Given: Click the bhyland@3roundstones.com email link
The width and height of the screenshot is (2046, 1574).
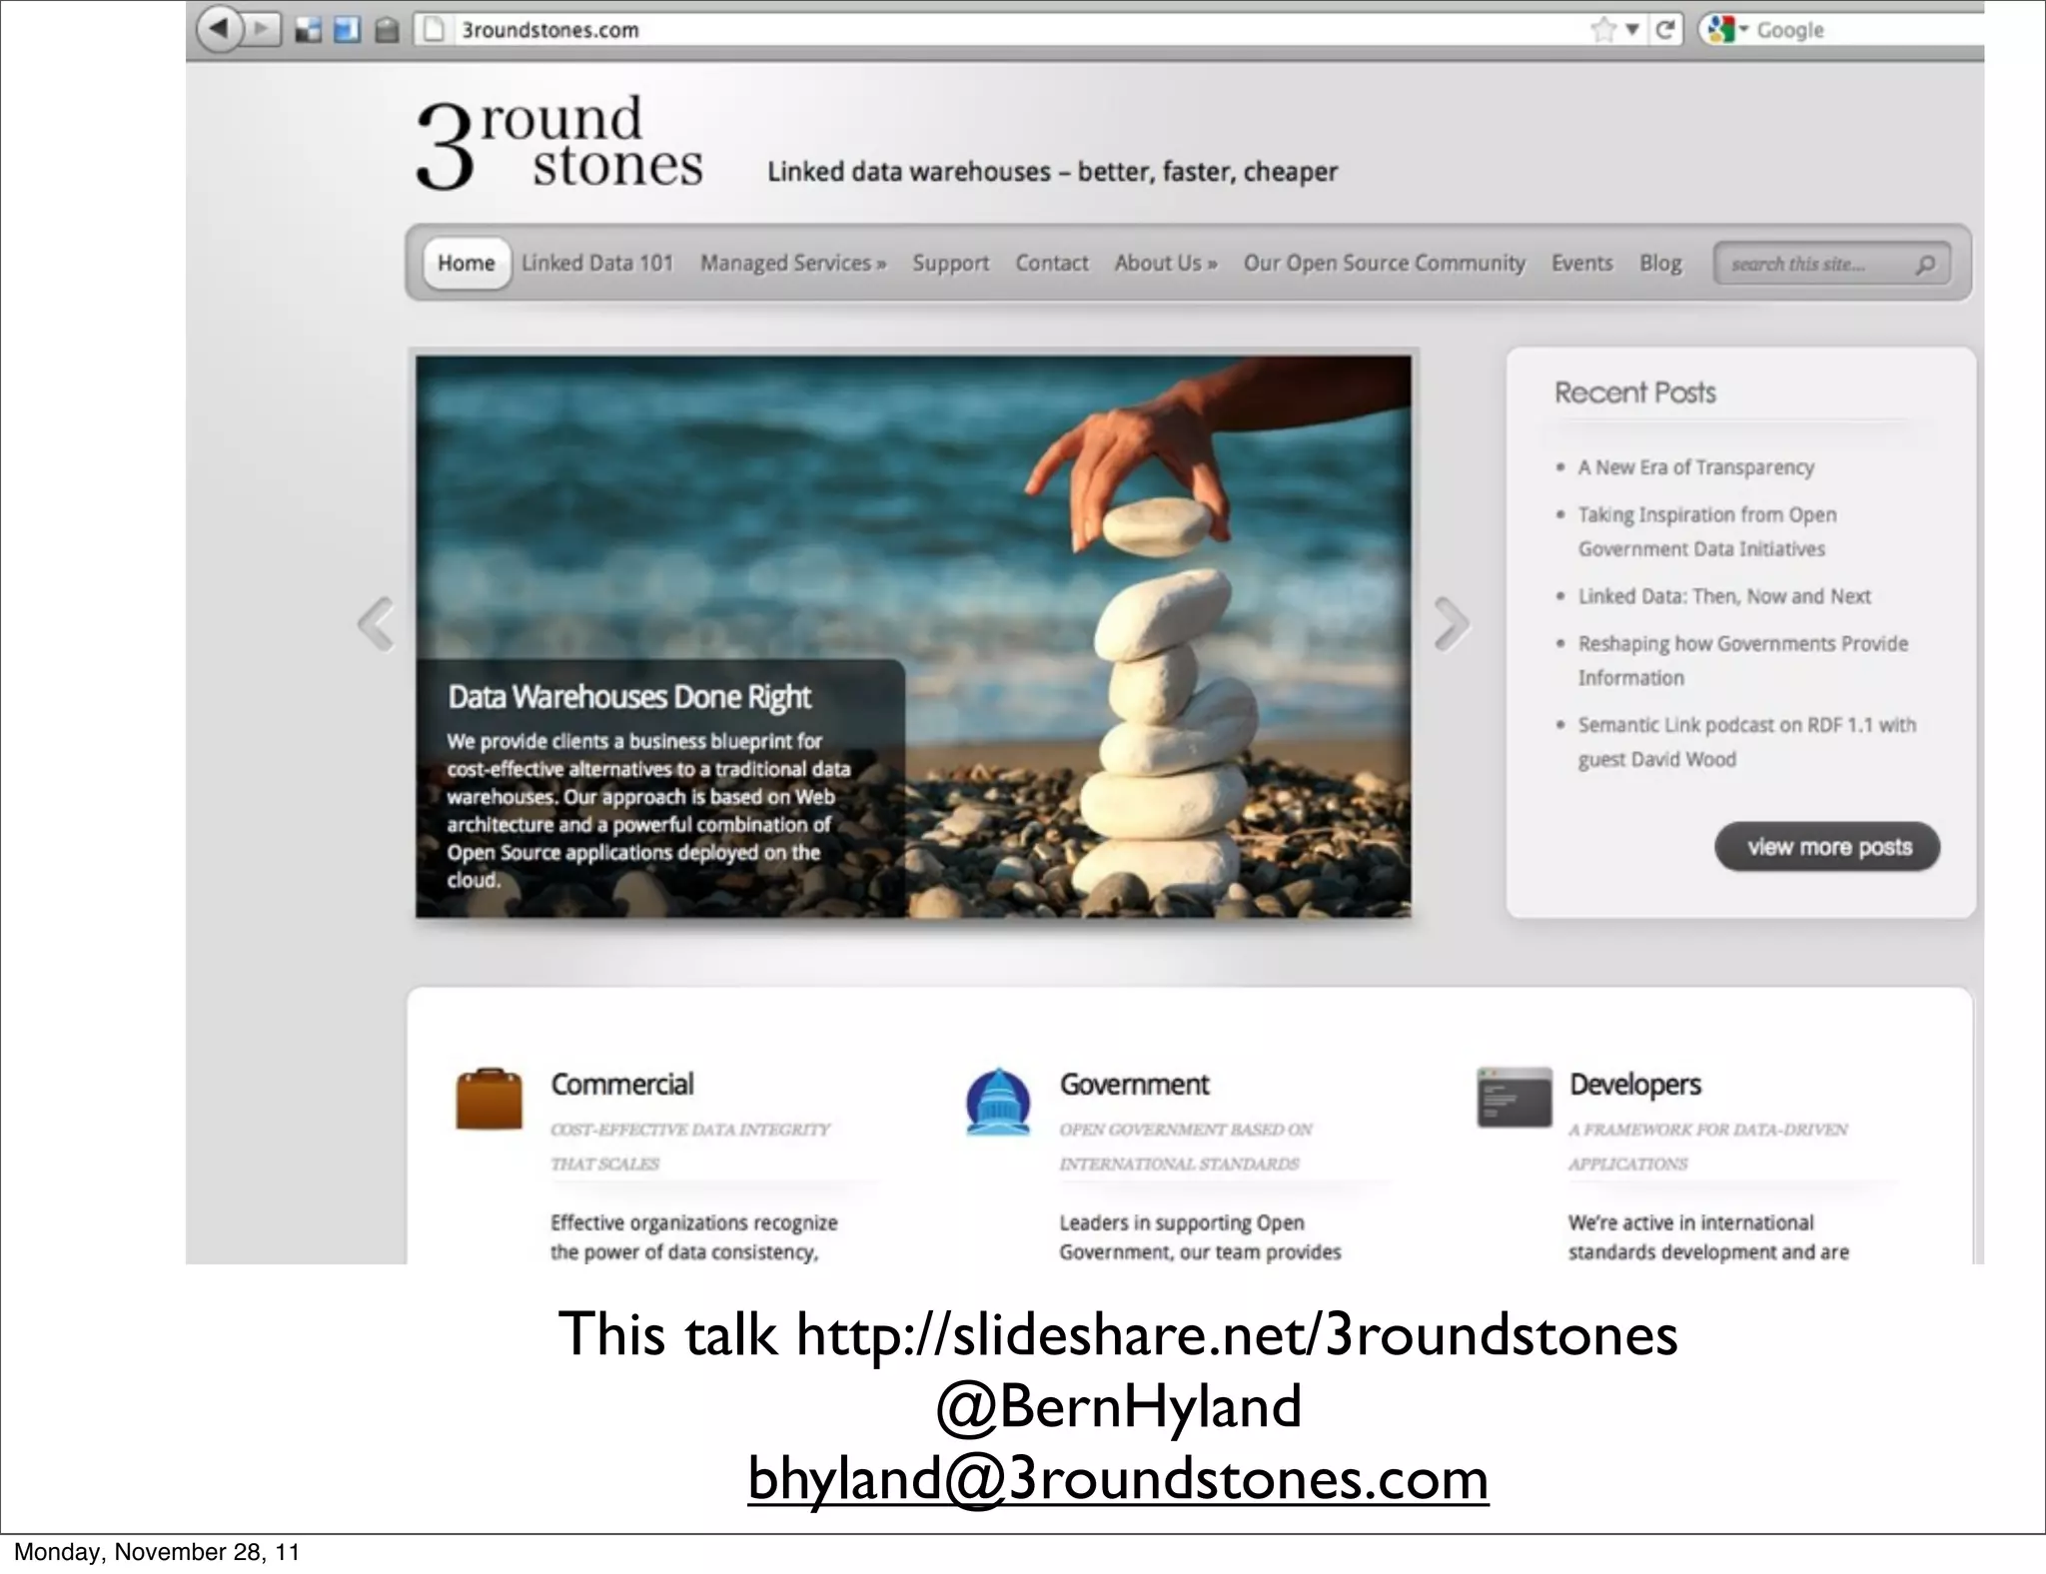Looking at the screenshot, I should [x=1118, y=1479].
